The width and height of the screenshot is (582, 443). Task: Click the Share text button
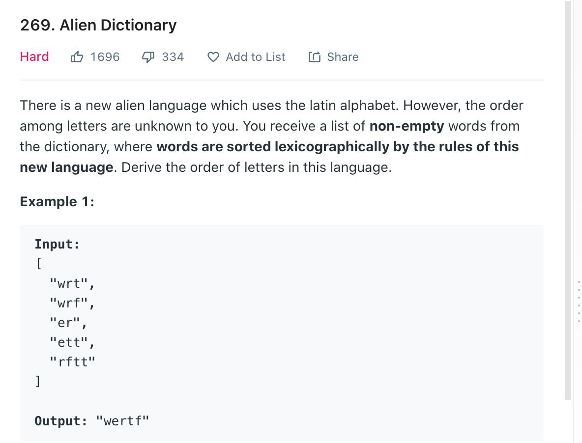tap(343, 57)
